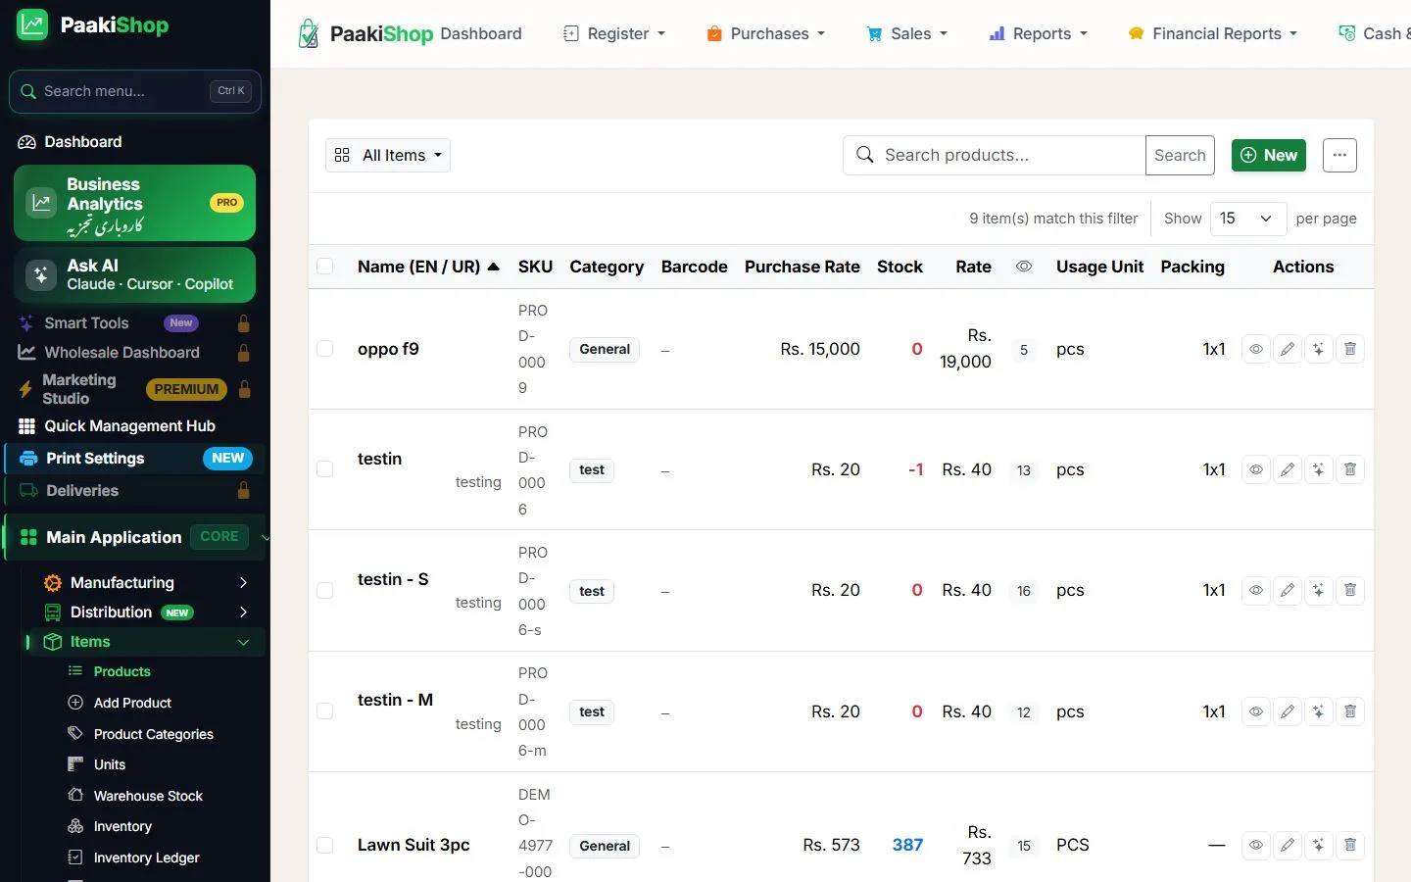The width and height of the screenshot is (1411, 882).
Task: Open Business Analytics PRO card
Action: tap(135, 203)
